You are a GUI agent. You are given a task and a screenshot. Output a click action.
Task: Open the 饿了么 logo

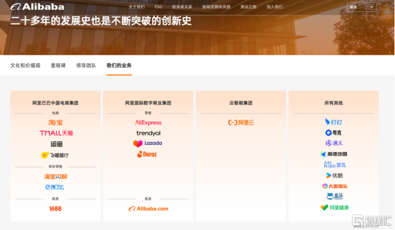pyautogui.click(x=55, y=187)
